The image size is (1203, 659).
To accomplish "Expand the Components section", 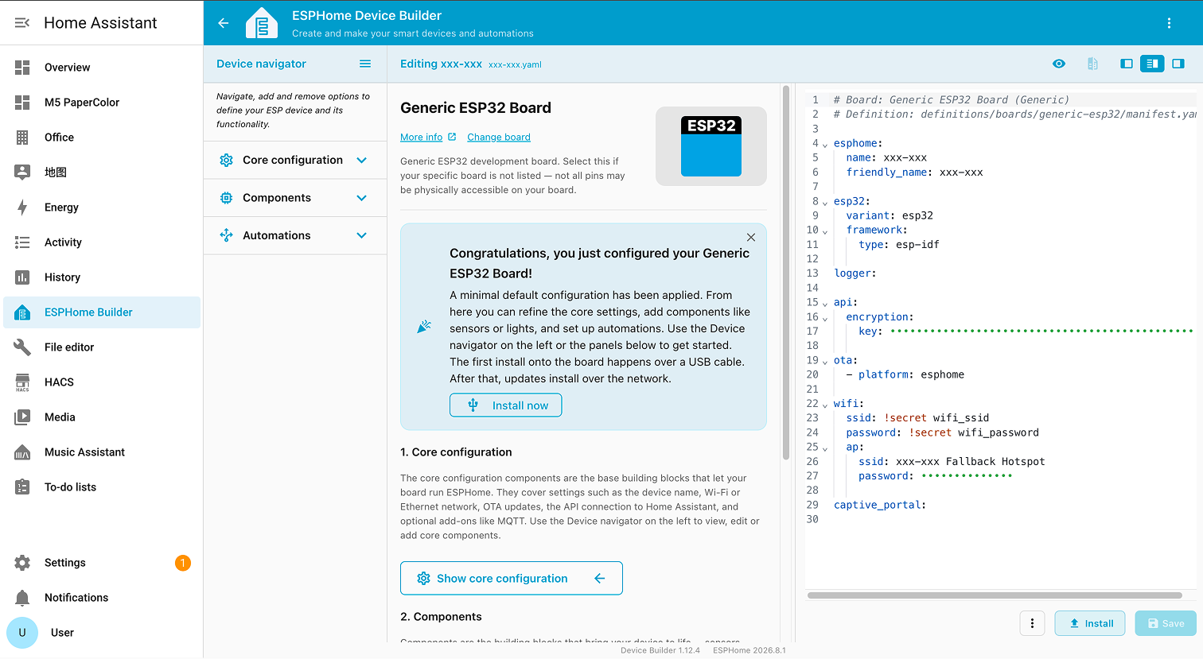I will (295, 198).
